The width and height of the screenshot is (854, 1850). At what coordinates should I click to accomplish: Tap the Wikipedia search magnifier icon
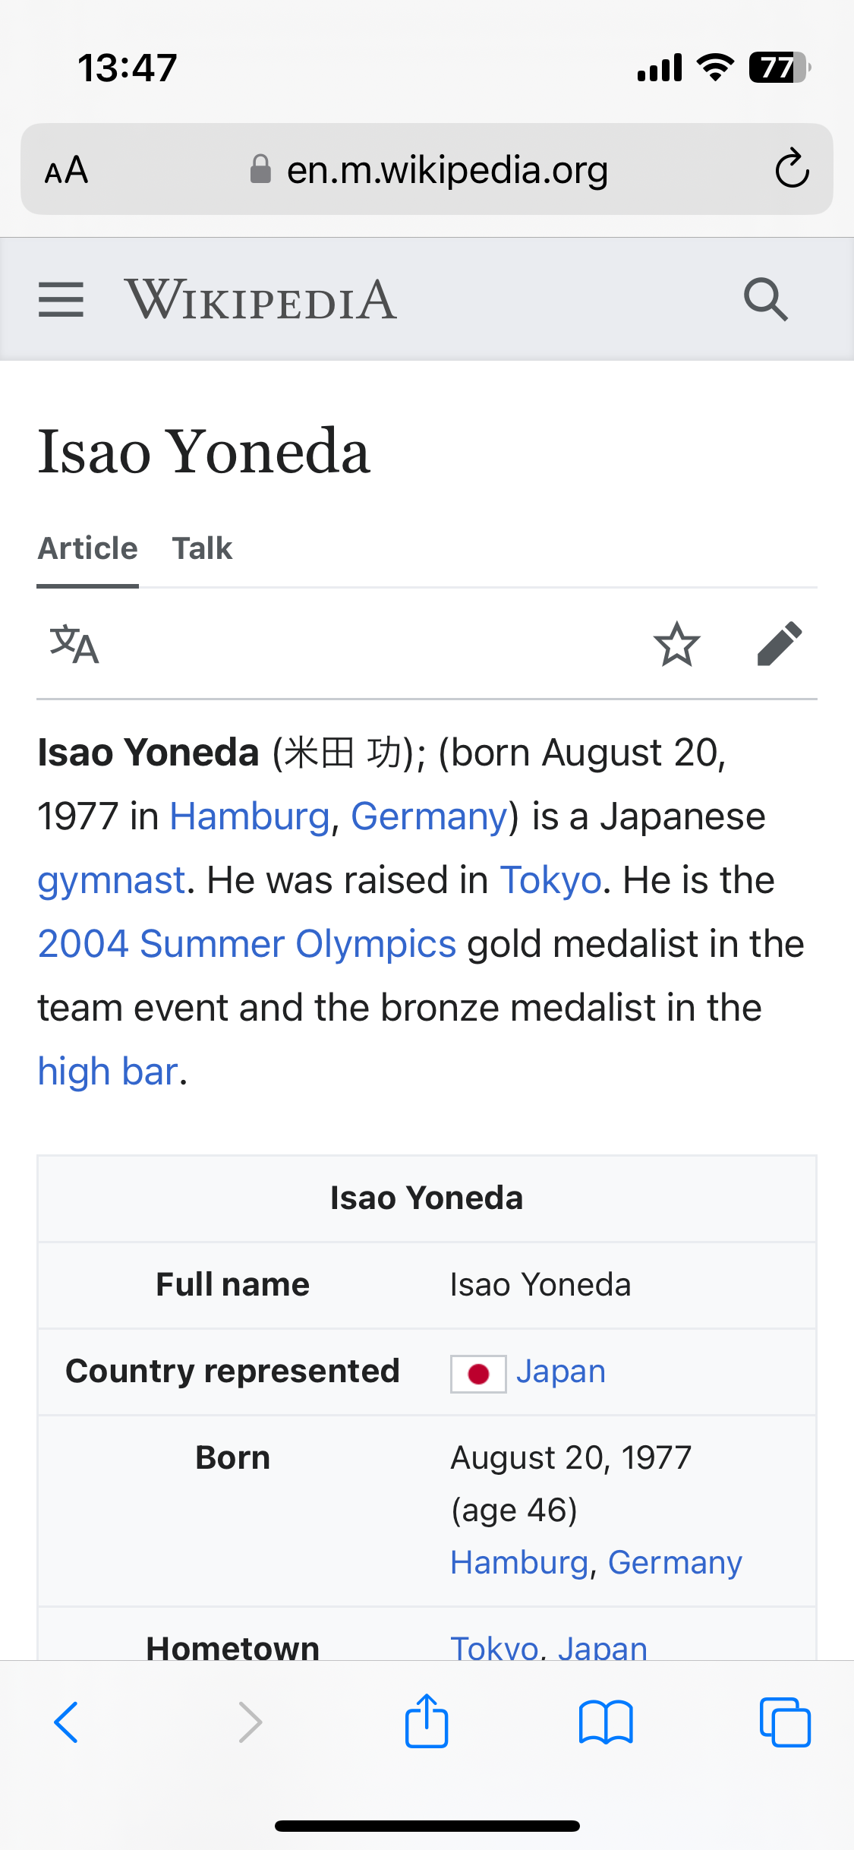tap(765, 299)
